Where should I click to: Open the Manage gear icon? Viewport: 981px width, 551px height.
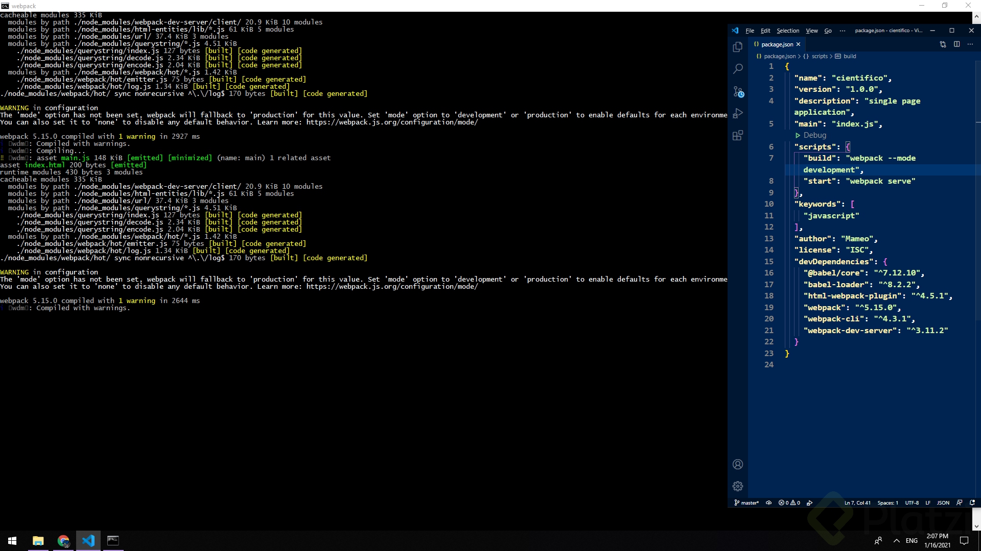click(738, 486)
